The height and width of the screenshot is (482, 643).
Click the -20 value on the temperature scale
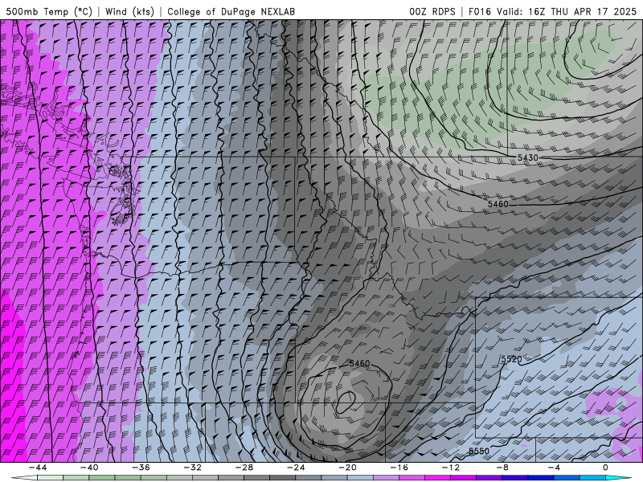click(347, 468)
